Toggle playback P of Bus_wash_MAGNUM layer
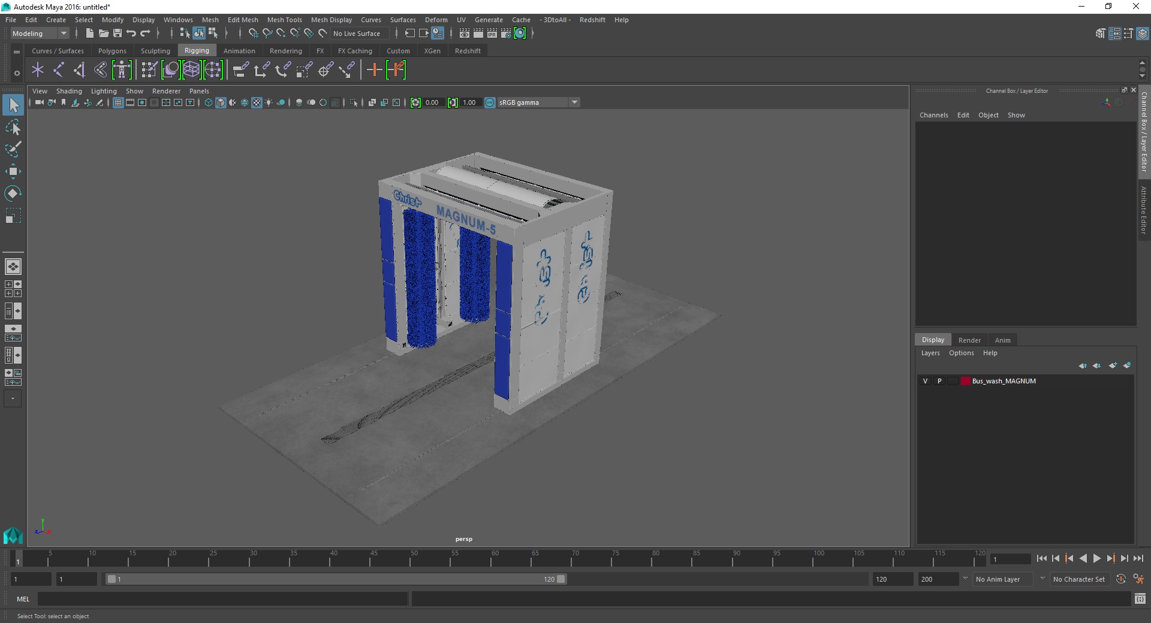 [x=939, y=381]
